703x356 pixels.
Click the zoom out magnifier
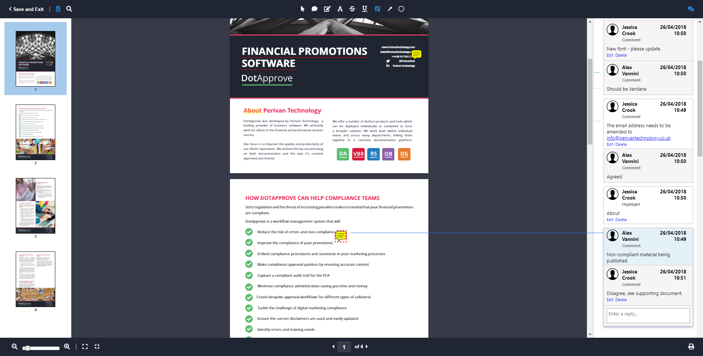tap(15, 346)
